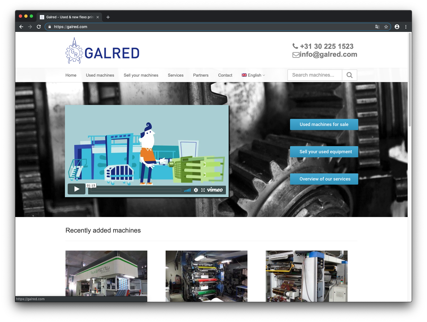
Task: Open video settings gear icon
Action: tap(196, 190)
